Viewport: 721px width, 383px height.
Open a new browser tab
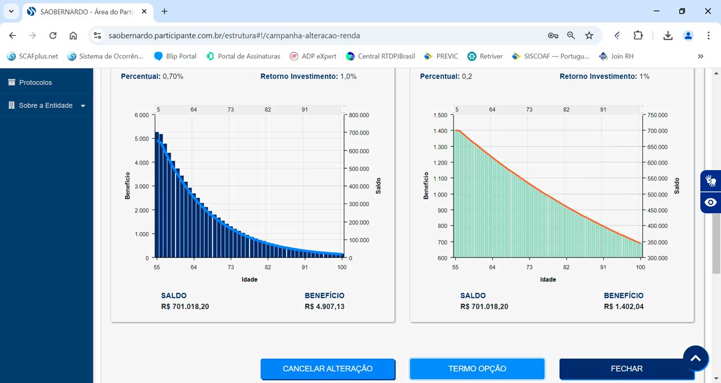point(164,11)
